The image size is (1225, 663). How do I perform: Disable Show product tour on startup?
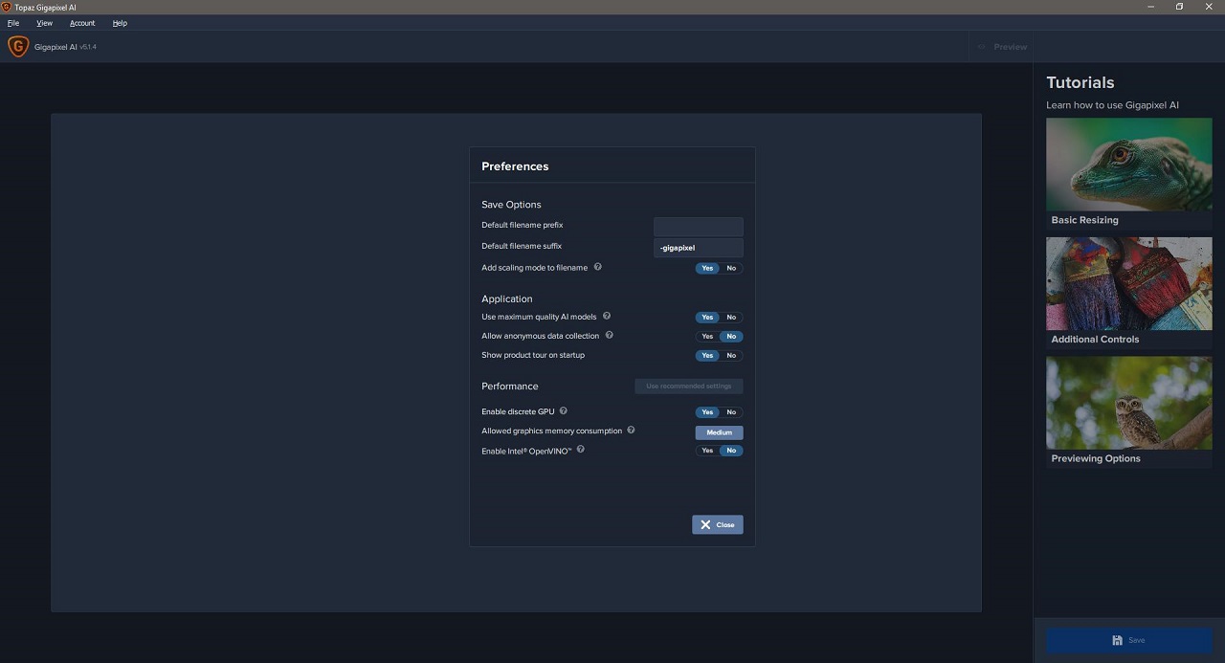click(731, 356)
